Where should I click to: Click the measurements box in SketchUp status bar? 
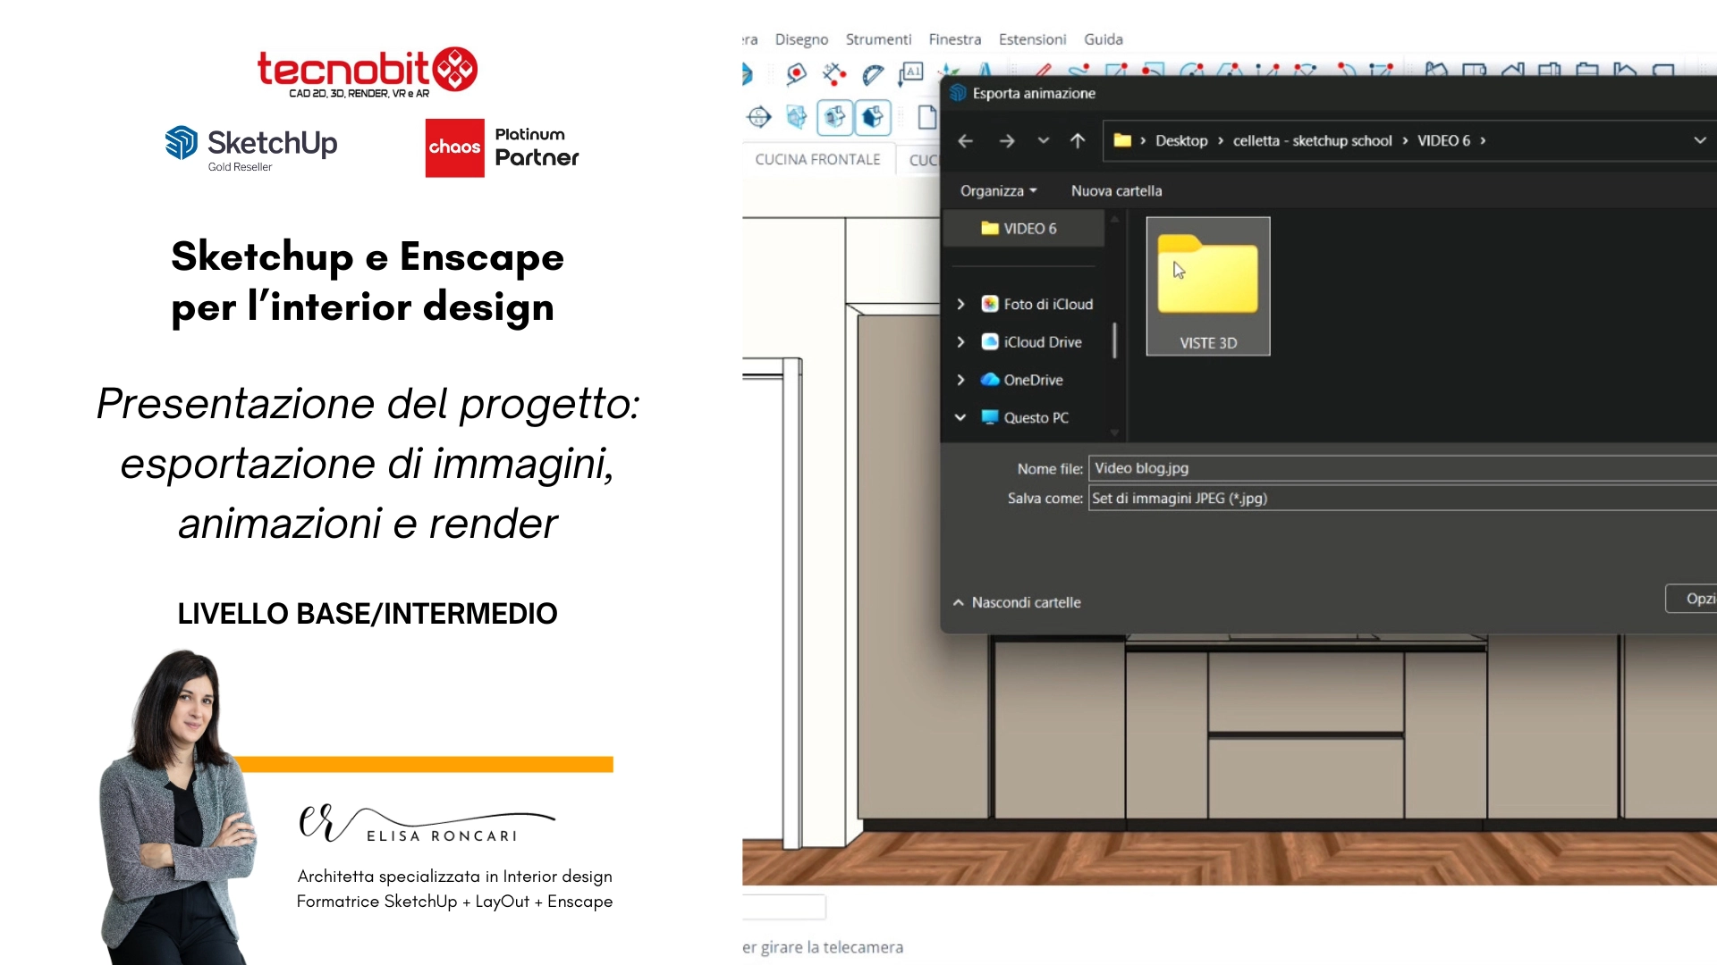pyautogui.click(x=784, y=907)
